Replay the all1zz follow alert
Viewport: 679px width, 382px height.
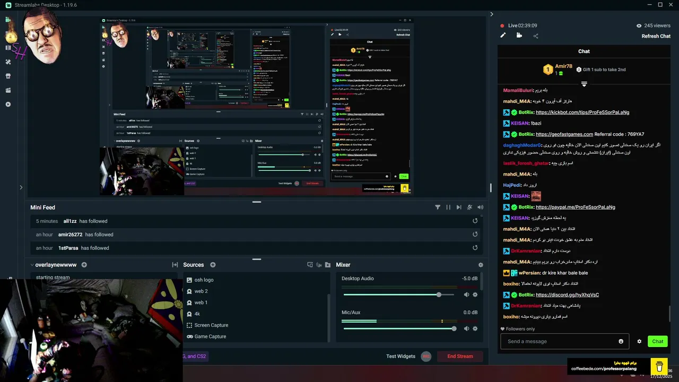[x=475, y=221]
